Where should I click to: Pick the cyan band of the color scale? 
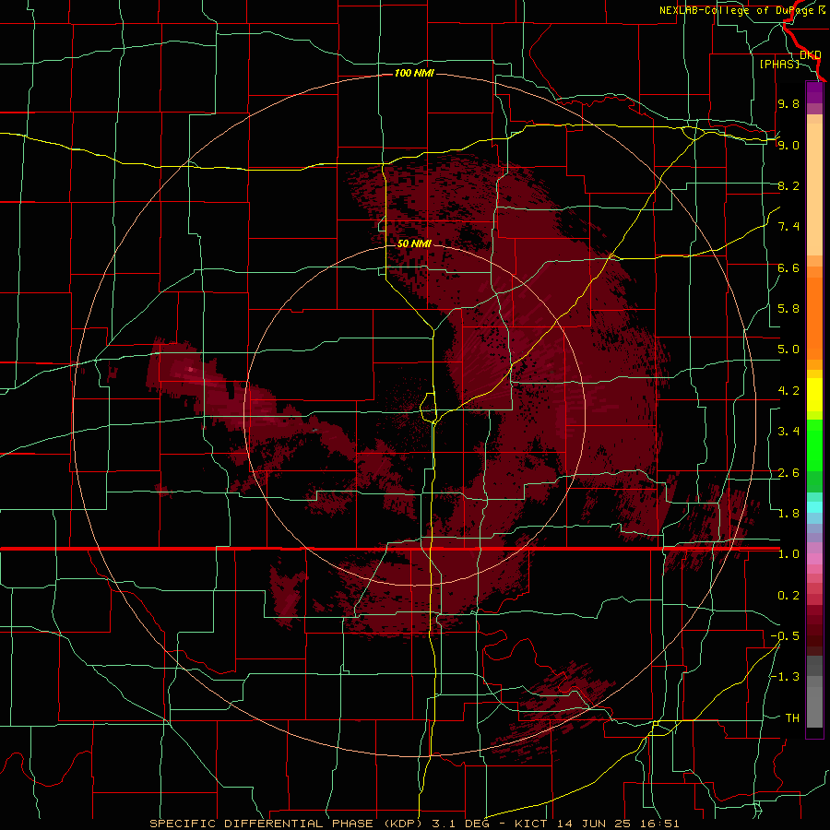pyautogui.click(x=814, y=507)
